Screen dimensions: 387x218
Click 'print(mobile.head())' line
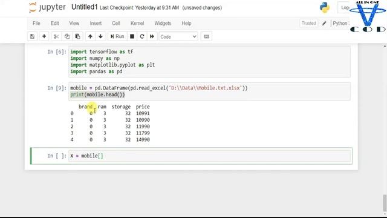[x=97, y=94]
